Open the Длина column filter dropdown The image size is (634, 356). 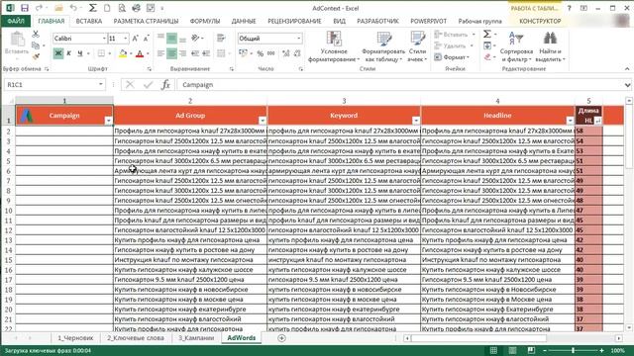tap(598, 121)
